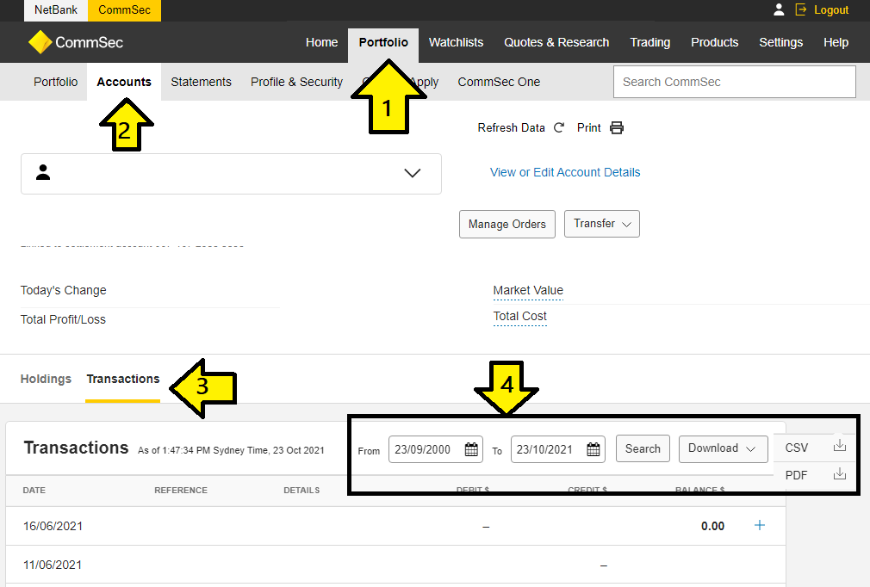The width and height of the screenshot is (870, 587).
Task: Click the Search CommSec input field
Action: [734, 82]
